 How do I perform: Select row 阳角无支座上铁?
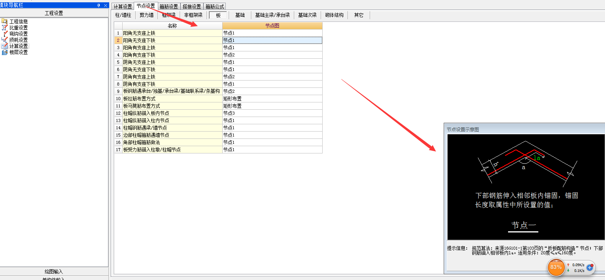[172, 33]
